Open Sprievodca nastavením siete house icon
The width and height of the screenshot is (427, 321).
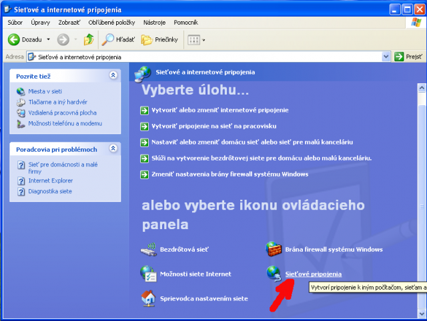(x=148, y=298)
